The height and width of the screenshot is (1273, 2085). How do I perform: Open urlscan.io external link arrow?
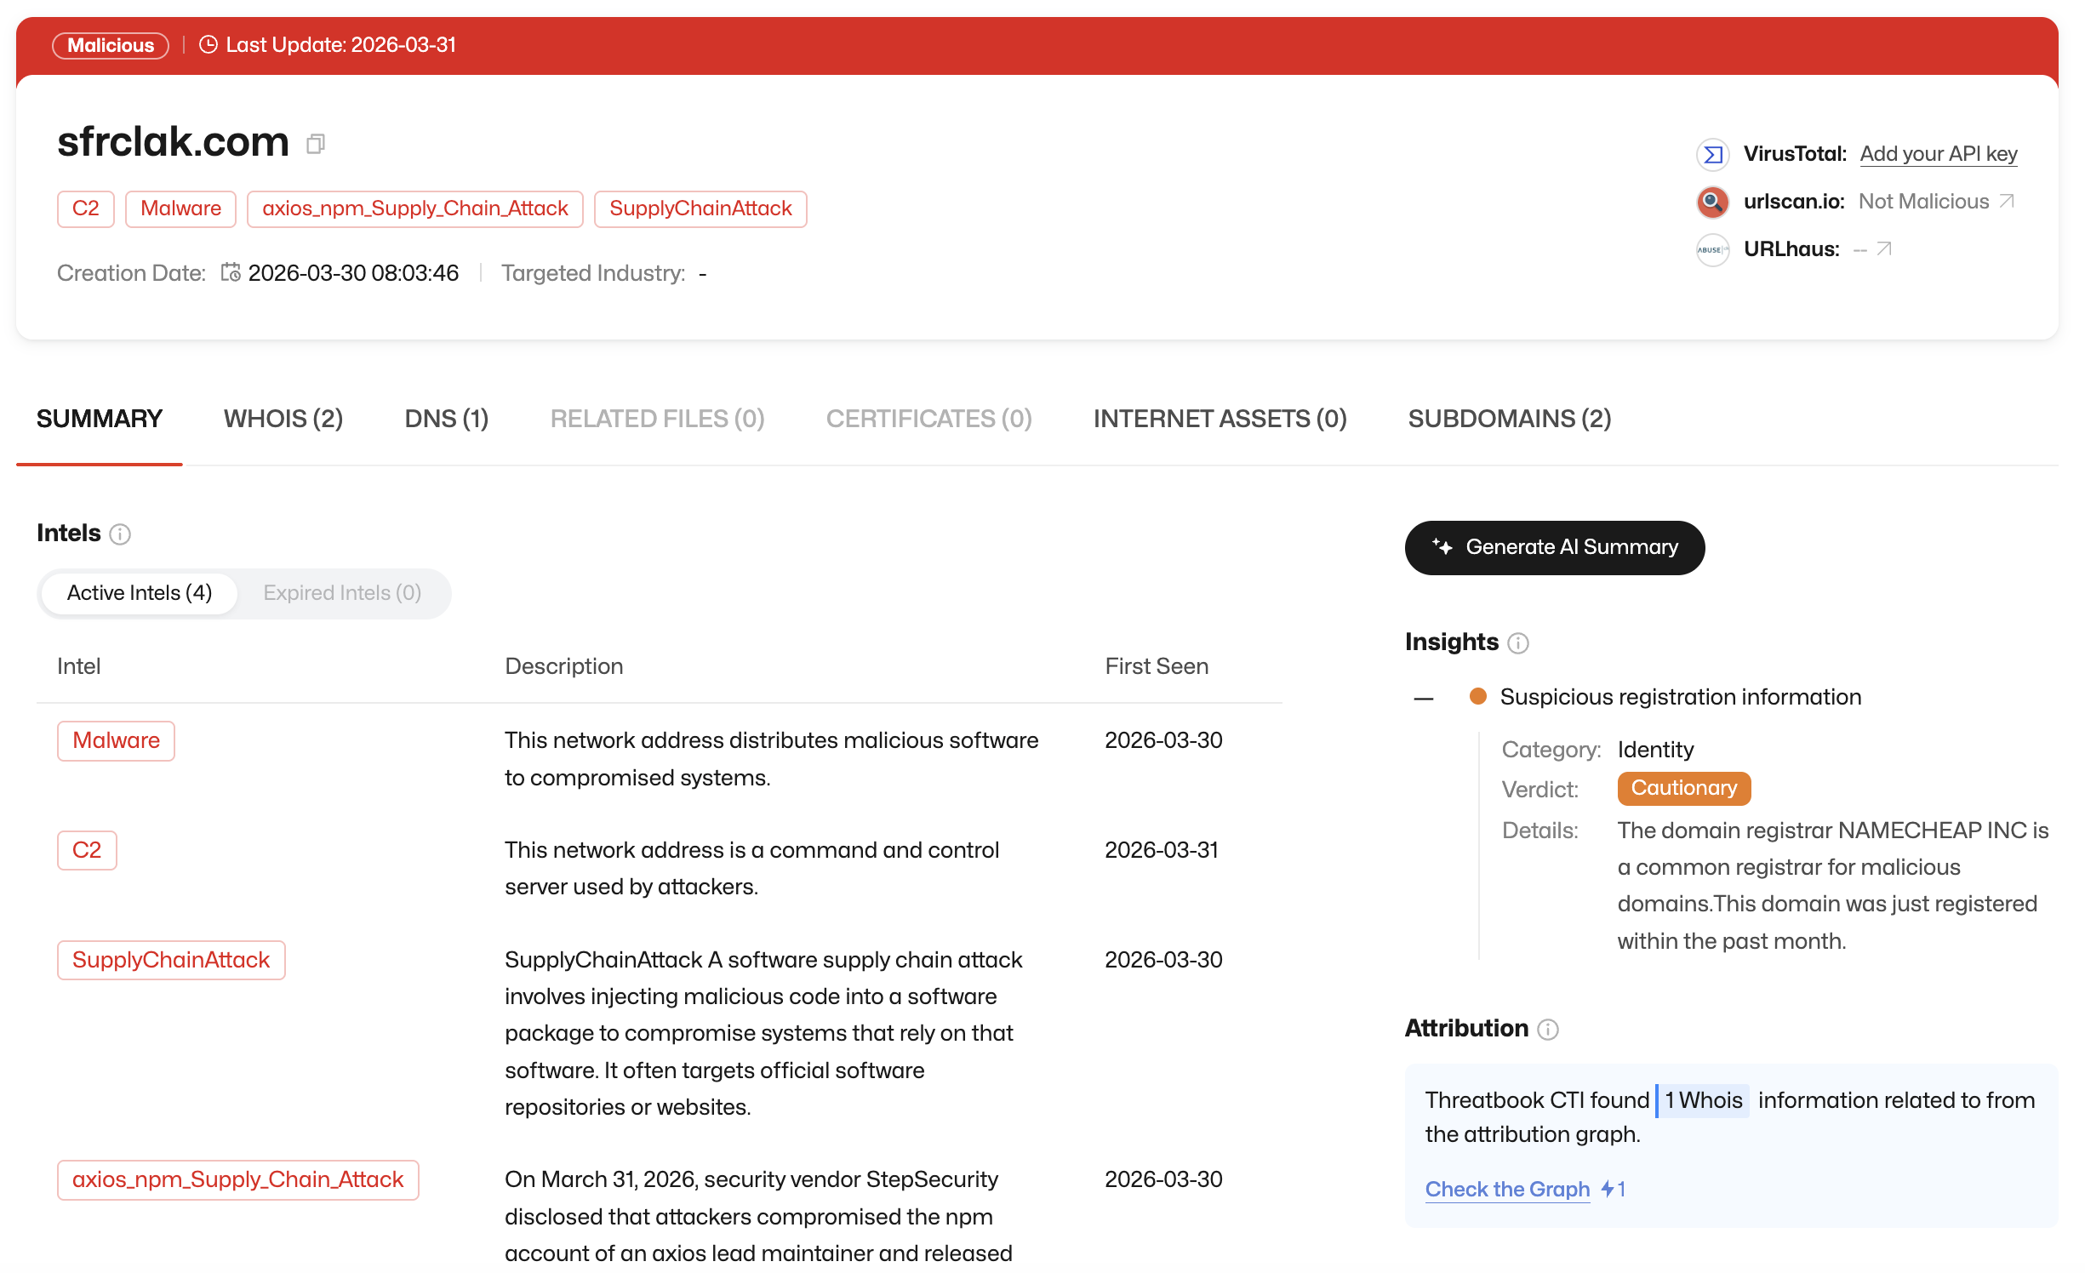pos(2008,202)
